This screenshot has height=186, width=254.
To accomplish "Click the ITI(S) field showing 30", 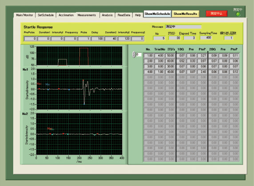I will click(175, 38).
